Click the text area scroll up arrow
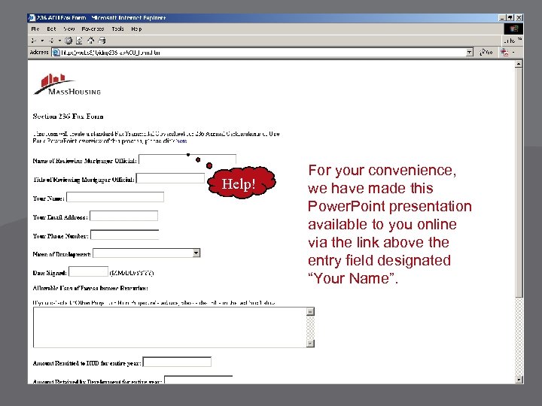The image size is (542, 406). (310, 311)
